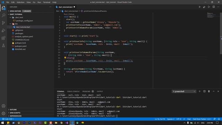Click Spaces: 2 indentation in status bar

[x=171, y=119]
